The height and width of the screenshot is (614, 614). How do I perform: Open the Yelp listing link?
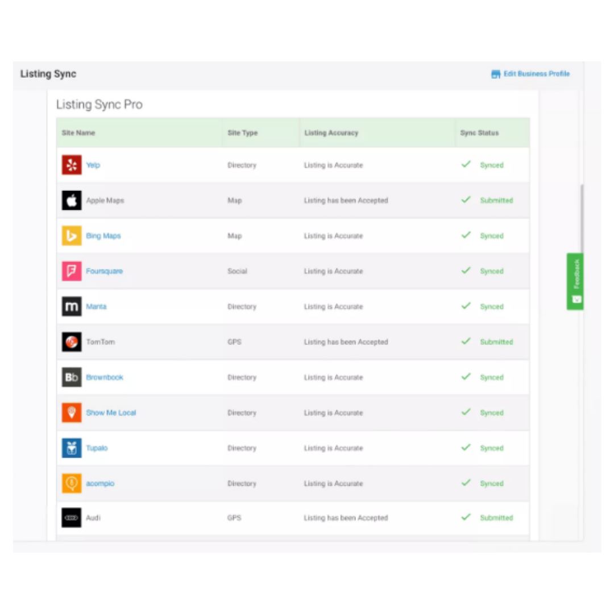[93, 165]
